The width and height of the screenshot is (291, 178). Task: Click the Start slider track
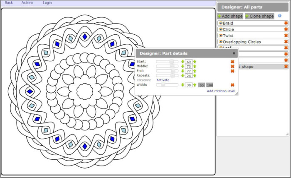click(167, 62)
